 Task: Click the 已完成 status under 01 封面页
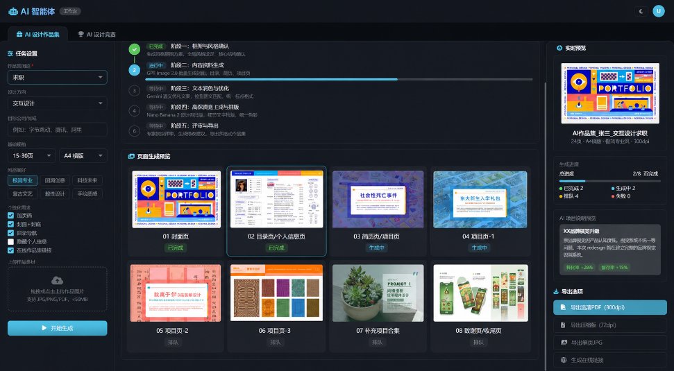[176, 248]
